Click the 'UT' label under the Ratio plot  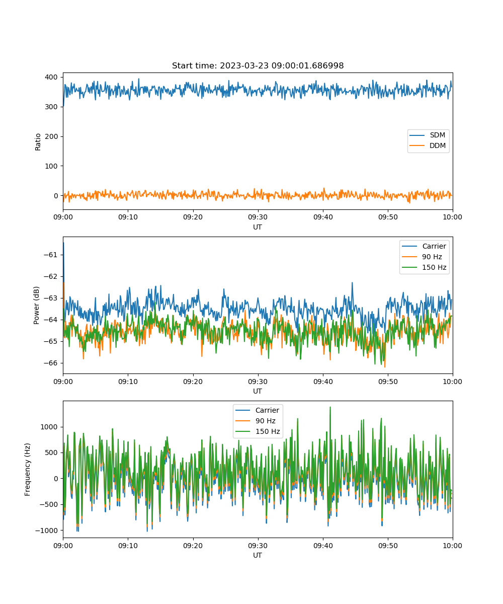click(x=258, y=227)
